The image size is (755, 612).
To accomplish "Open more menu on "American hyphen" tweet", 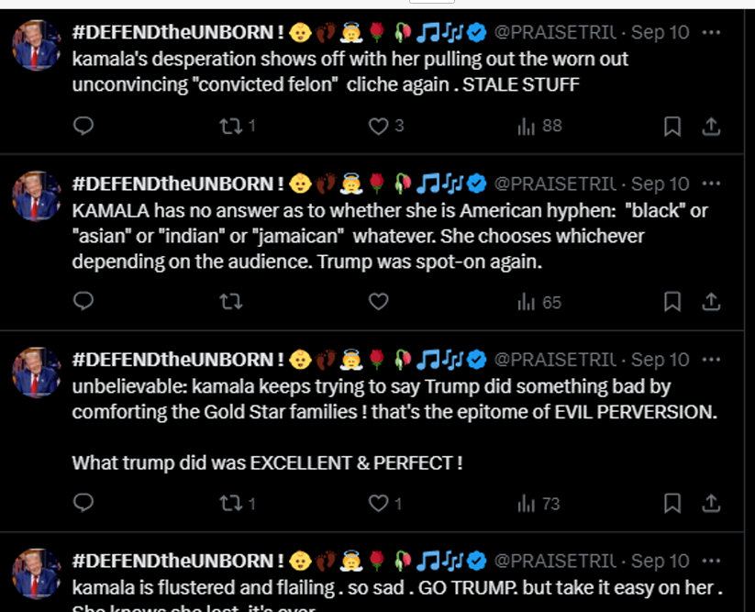I will click(711, 184).
